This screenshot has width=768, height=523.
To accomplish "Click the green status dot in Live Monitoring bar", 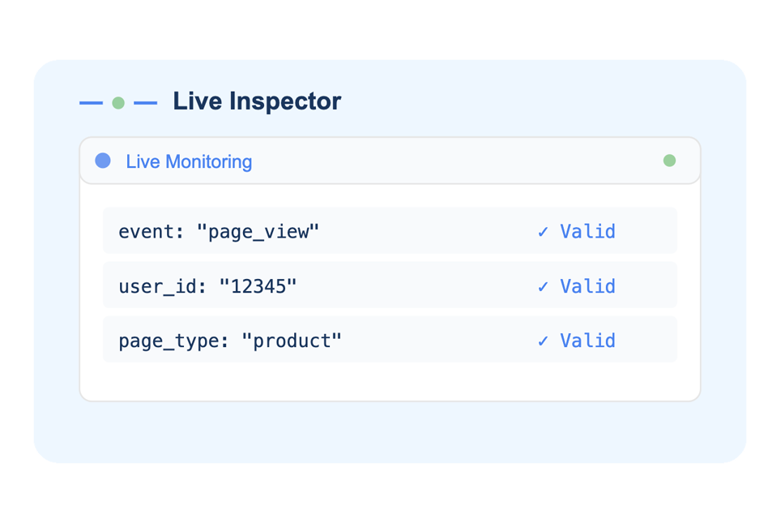I will 669,161.
